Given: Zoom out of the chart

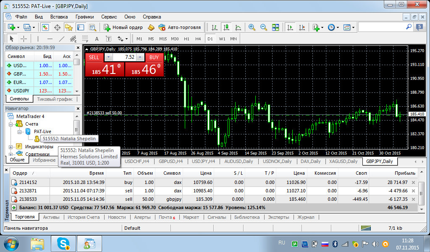Looking at the screenshot, I should click(x=263, y=27).
